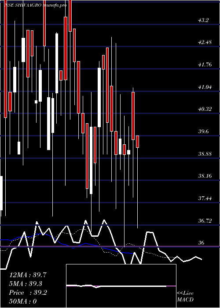Click the last red candlestick on the right
This screenshot has width=220, height=308.
pyautogui.click(x=137, y=142)
